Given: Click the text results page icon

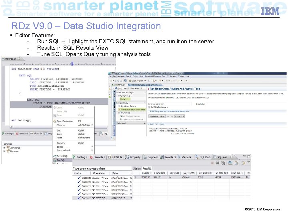Looking at the screenshot, I should [x=236, y=163].
